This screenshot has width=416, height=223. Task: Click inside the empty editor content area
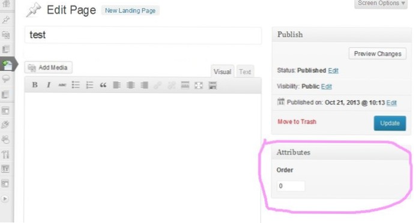point(143,158)
